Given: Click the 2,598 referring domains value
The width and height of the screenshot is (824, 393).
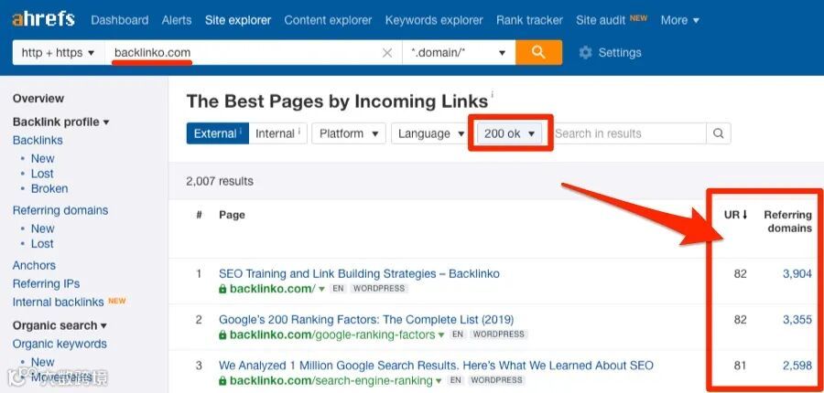Looking at the screenshot, I should 797,366.
